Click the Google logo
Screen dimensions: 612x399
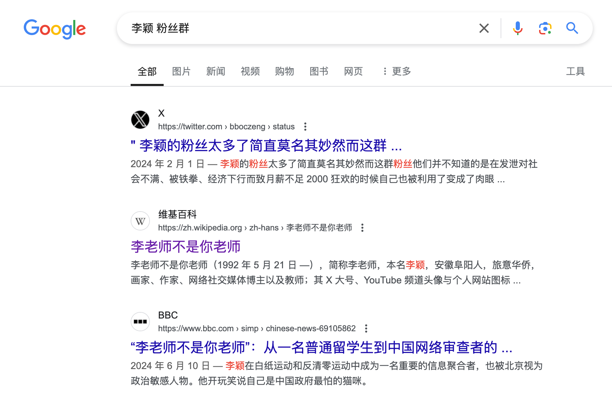(55, 29)
